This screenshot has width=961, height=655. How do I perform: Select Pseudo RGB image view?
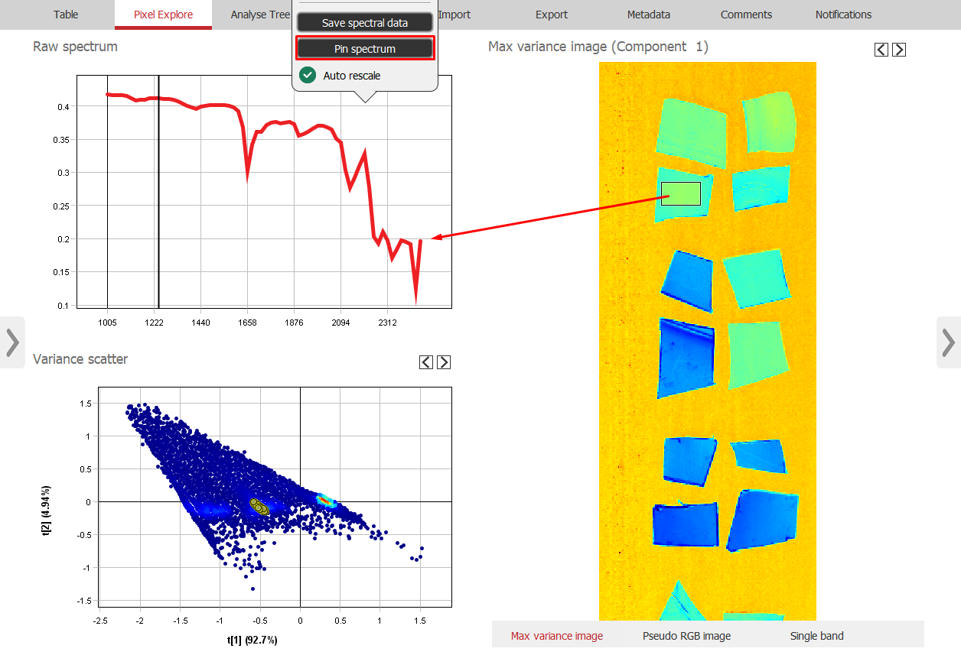click(x=686, y=636)
